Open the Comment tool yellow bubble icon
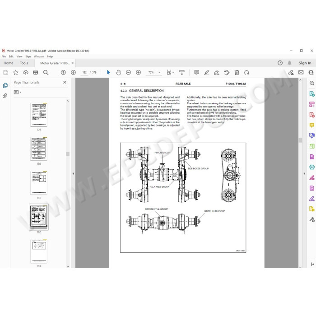 (x=312, y=125)
